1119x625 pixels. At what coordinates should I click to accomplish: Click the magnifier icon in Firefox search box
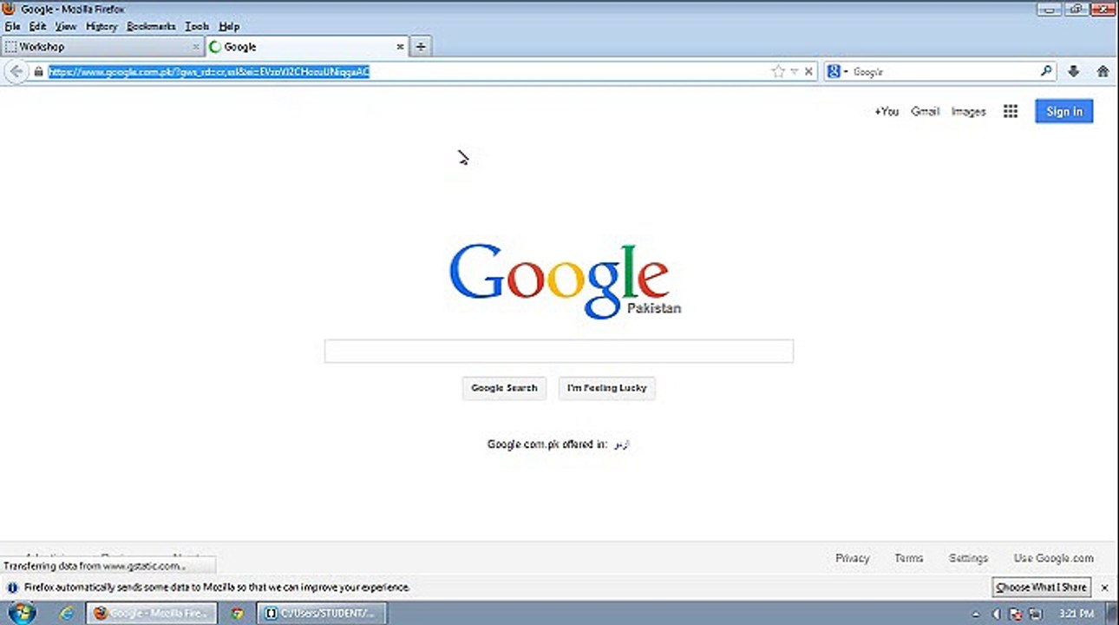coord(1046,72)
